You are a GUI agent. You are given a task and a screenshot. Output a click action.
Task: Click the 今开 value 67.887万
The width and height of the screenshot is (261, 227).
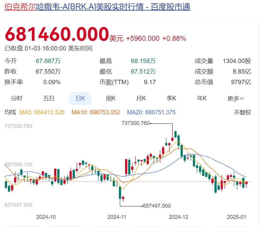click(x=48, y=61)
